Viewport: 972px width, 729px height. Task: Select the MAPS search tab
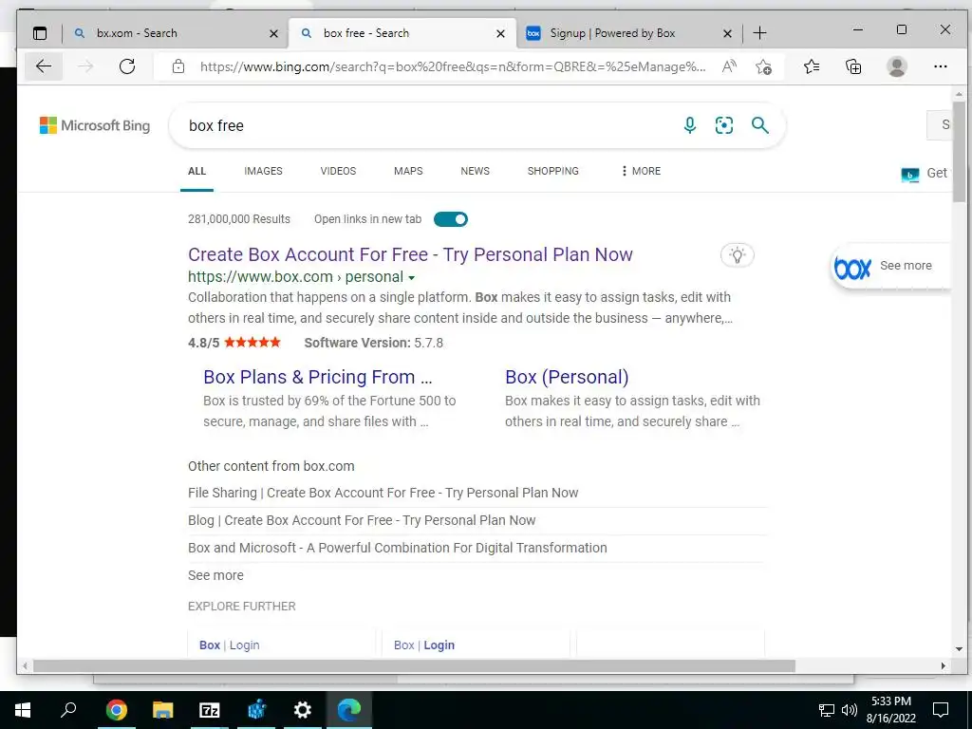pos(408,171)
